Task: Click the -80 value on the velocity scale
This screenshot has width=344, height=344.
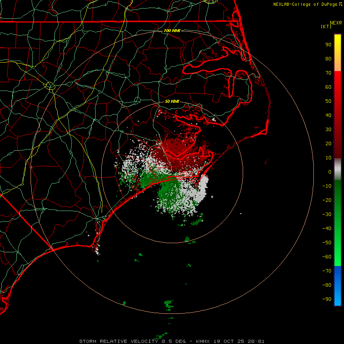Action: pos(327,285)
